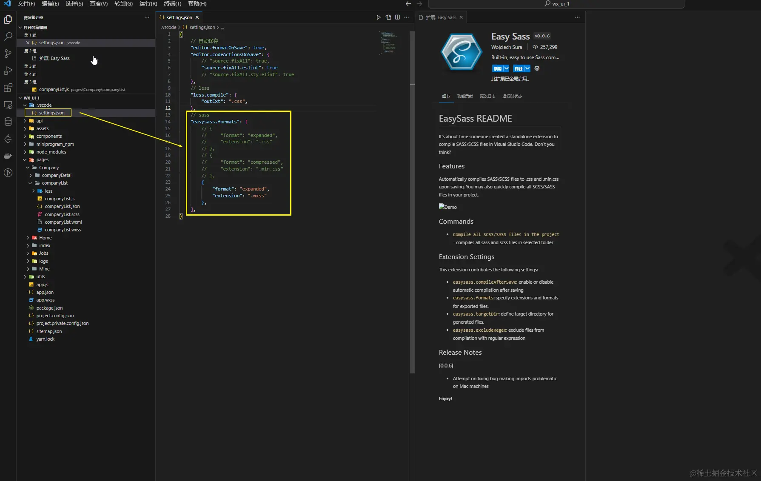Expand the utils folder
761x481 pixels.
tap(25, 277)
